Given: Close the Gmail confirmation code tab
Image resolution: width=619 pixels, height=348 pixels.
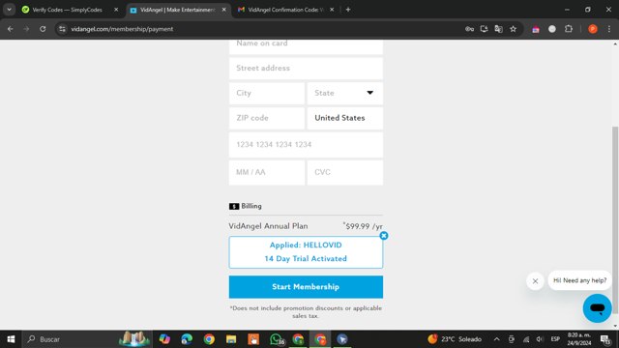Looking at the screenshot, I should point(332,10).
